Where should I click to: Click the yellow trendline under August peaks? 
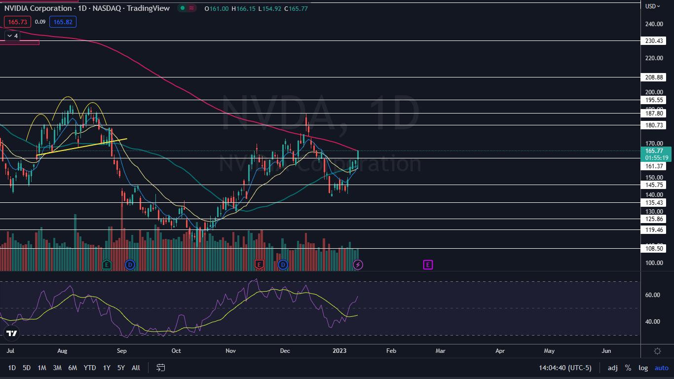[81, 147]
